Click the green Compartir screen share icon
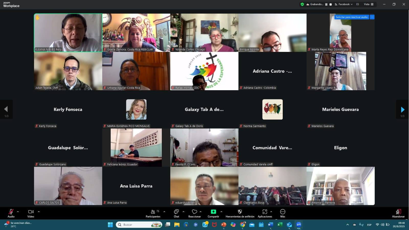Image resolution: width=409 pixels, height=230 pixels. 213,212
